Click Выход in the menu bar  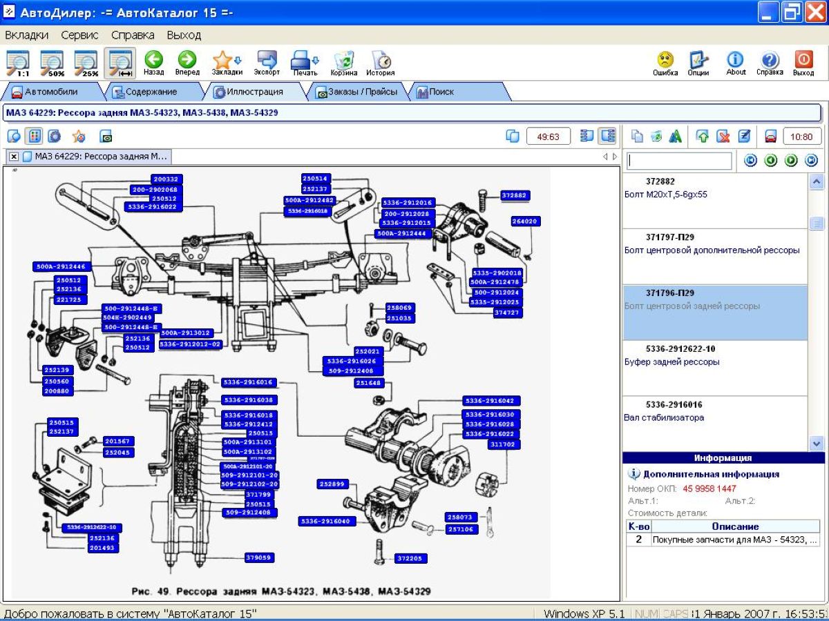[x=184, y=34]
